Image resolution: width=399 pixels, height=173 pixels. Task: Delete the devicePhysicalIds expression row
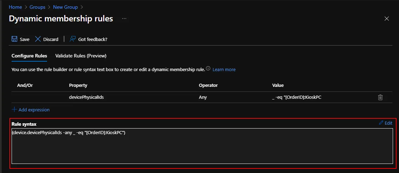(x=380, y=97)
